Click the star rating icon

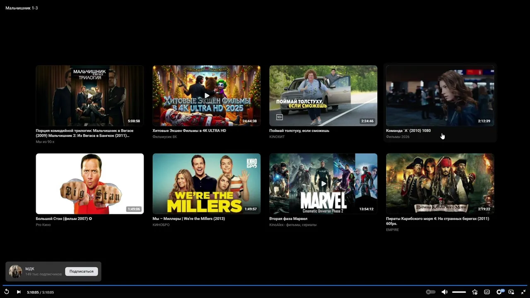(475, 292)
